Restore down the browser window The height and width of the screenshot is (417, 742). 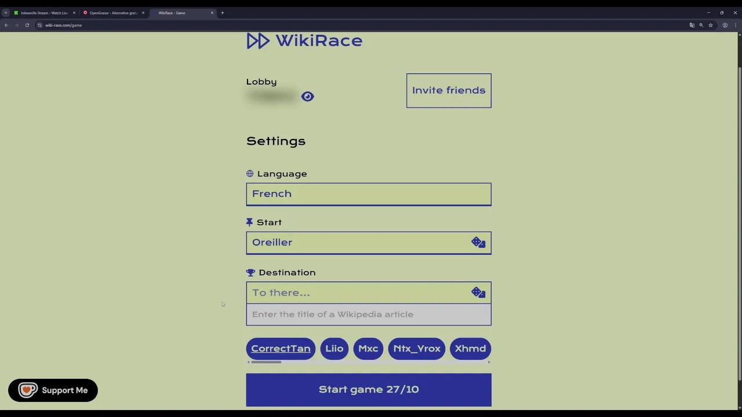pos(722,13)
